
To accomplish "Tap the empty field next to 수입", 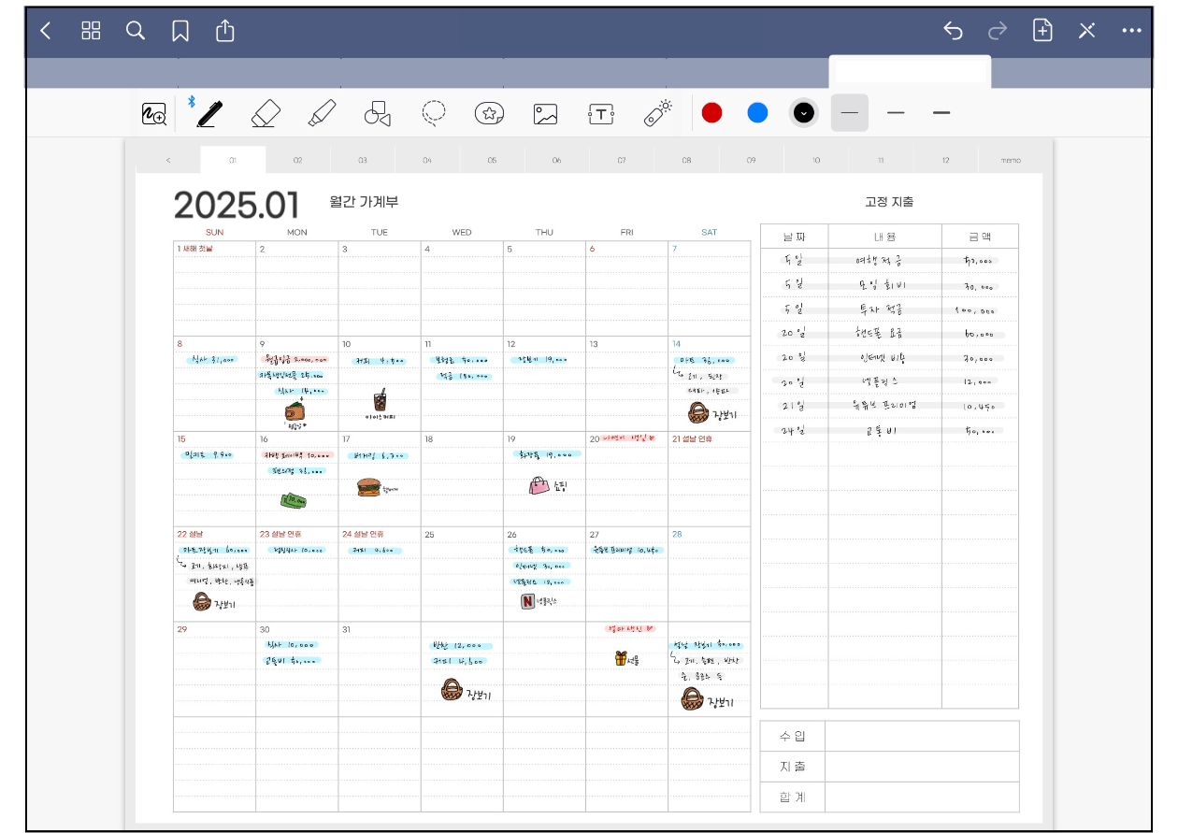I will coord(922,736).
